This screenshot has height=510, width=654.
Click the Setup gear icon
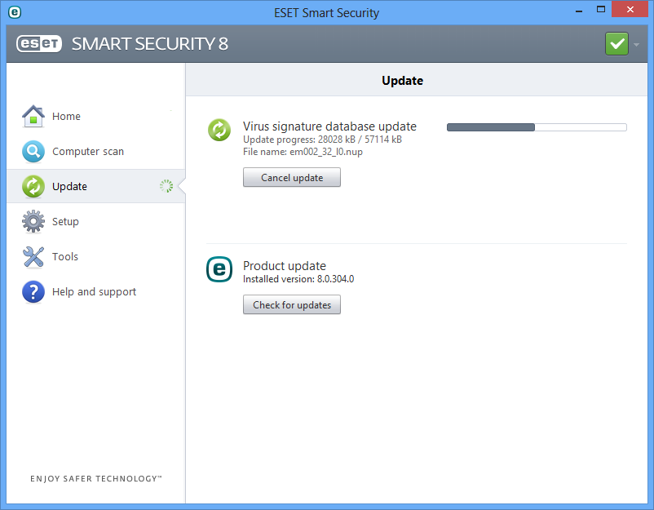33,222
